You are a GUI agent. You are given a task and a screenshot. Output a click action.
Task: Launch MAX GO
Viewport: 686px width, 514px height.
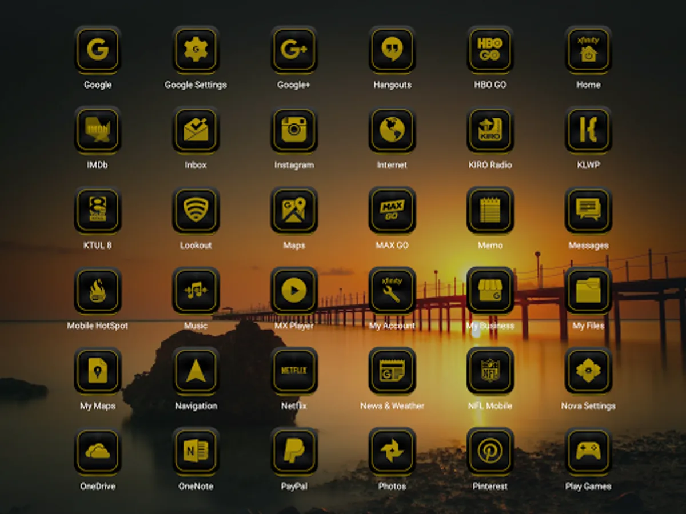pyautogui.click(x=392, y=211)
